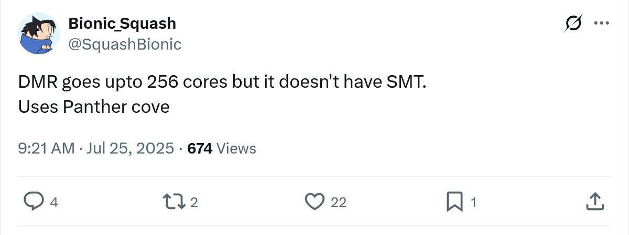The image size is (629, 235).
Task: Click the reply speech bubble icon
Action: (x=34, y=202)
